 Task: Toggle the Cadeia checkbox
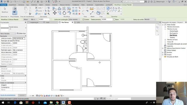pyautogui.click(x=83, y=20)
